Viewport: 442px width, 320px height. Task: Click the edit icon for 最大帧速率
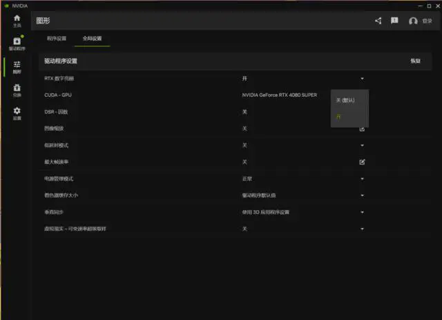[x=362, y=162]
